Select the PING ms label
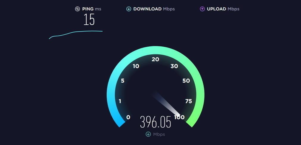The height and width of the screenshot is (145, 301). pyautogui.click(x=92, y=9)
